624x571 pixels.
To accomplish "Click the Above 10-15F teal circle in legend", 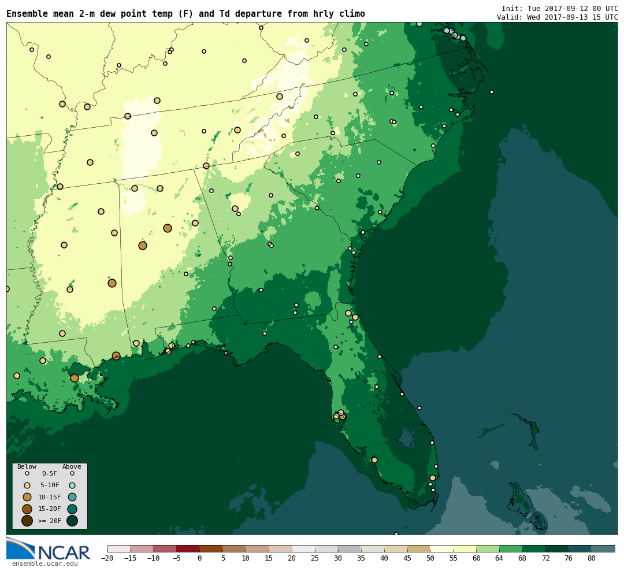I will (x=72, y=498).
